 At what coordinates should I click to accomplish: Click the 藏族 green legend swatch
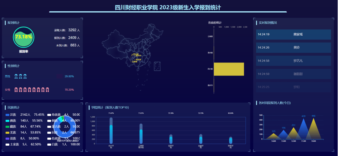point(7,127)
